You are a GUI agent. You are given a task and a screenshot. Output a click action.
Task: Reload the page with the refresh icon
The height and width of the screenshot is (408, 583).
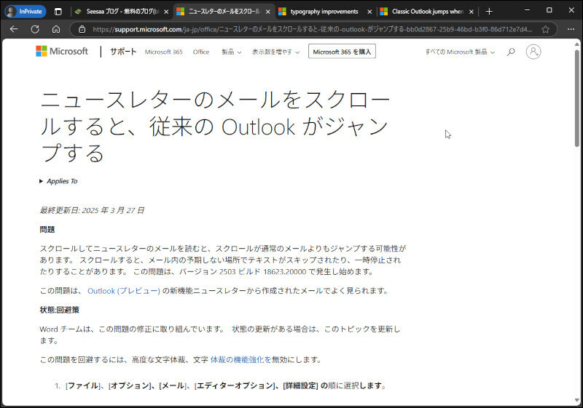click(35, 29)
